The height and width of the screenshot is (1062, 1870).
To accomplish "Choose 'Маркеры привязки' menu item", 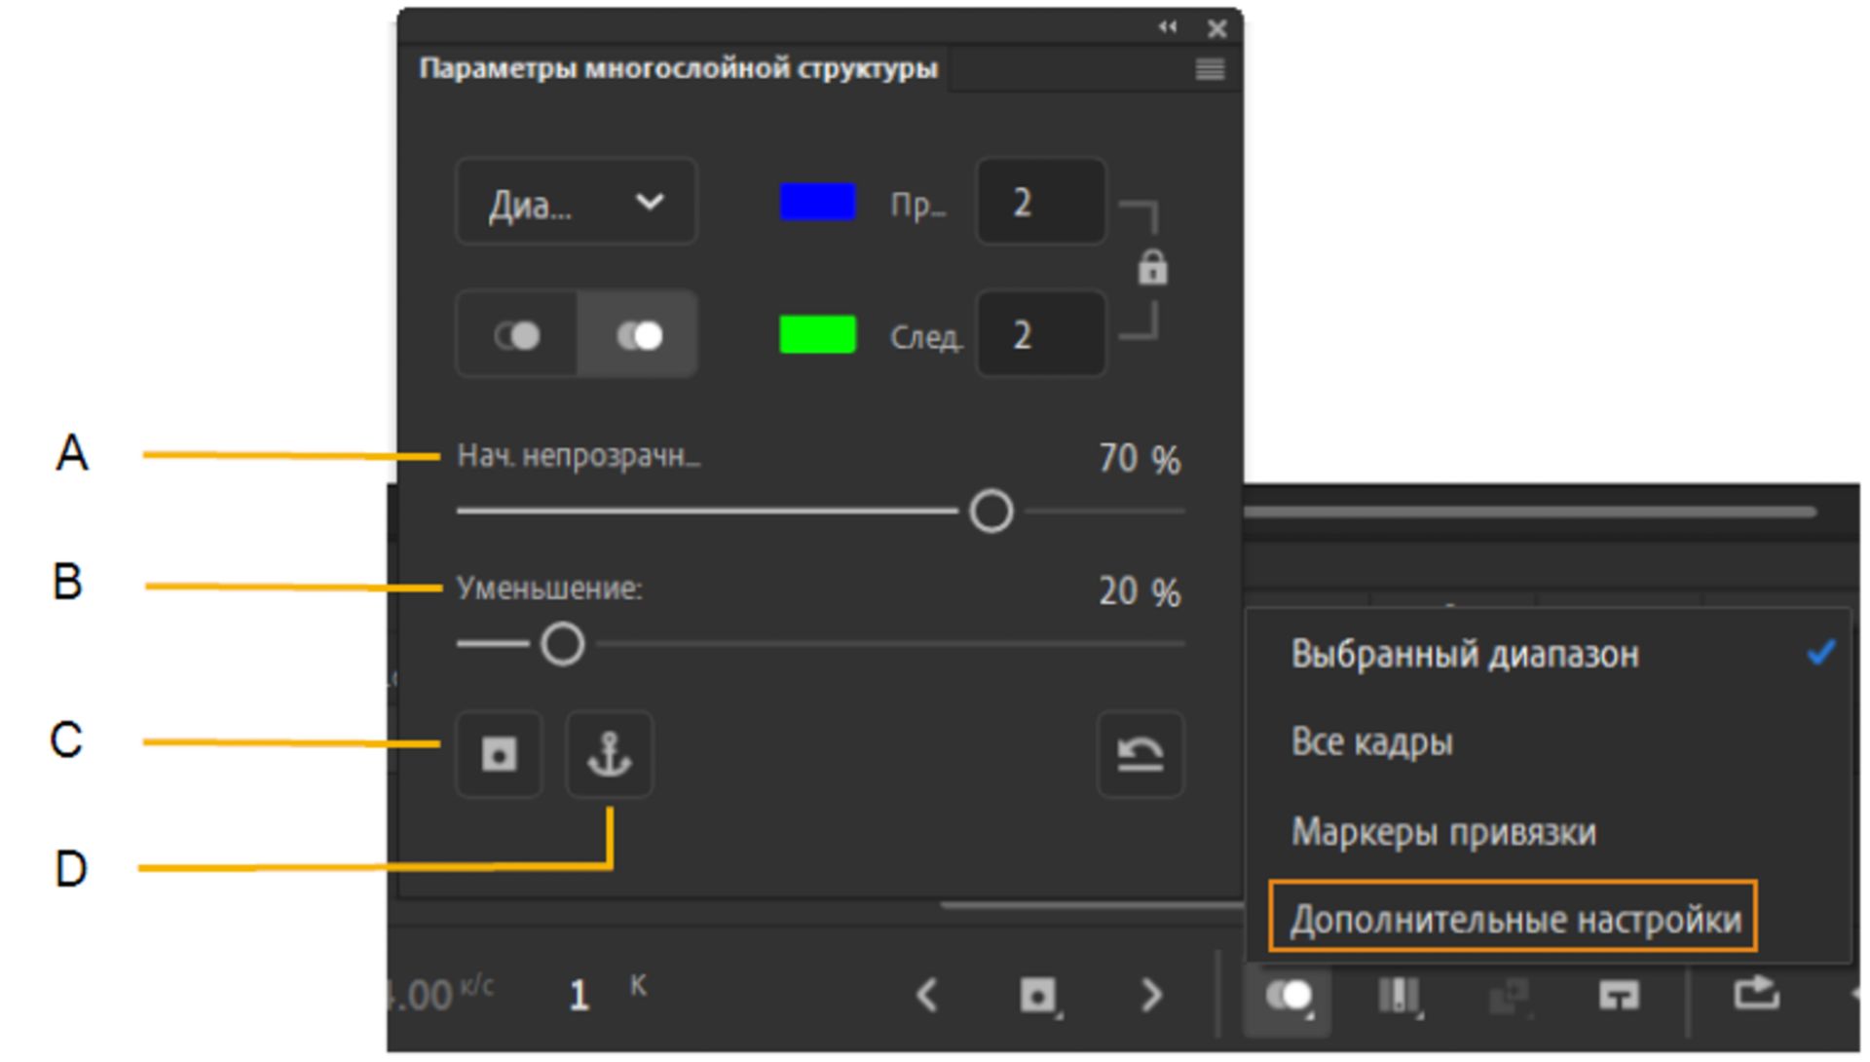I will pos(1549,832).
